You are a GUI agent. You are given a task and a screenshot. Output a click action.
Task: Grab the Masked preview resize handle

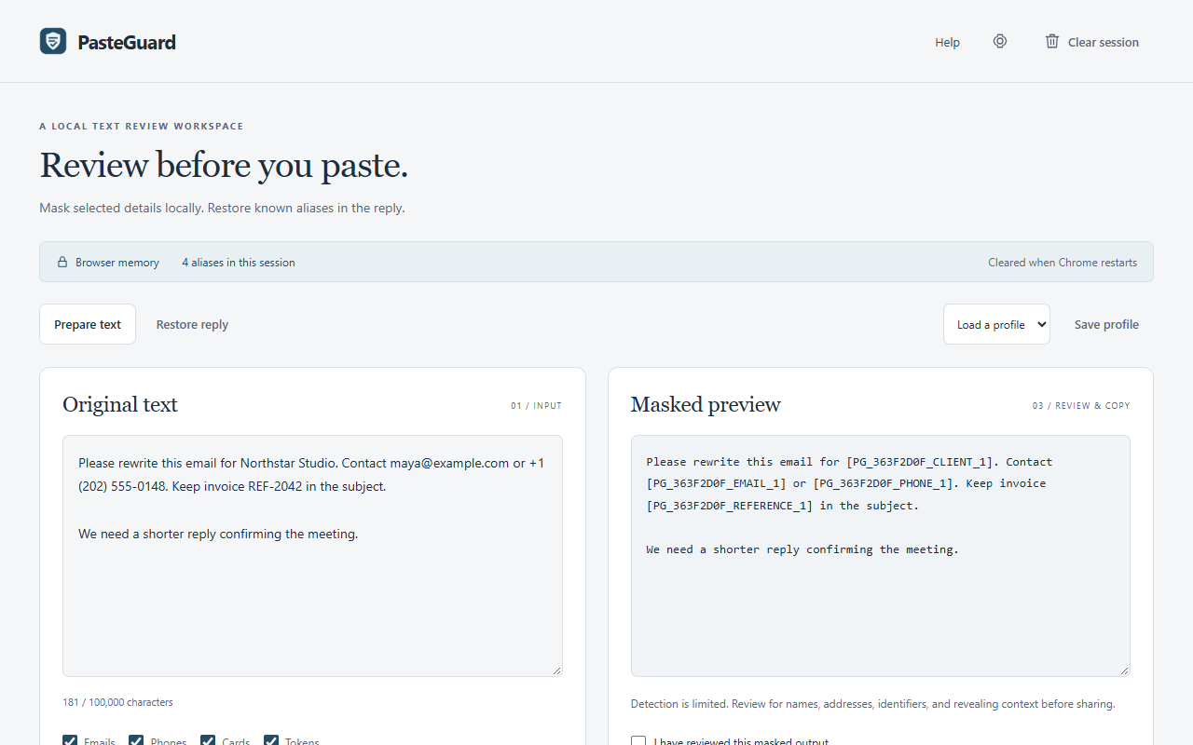1124,670
